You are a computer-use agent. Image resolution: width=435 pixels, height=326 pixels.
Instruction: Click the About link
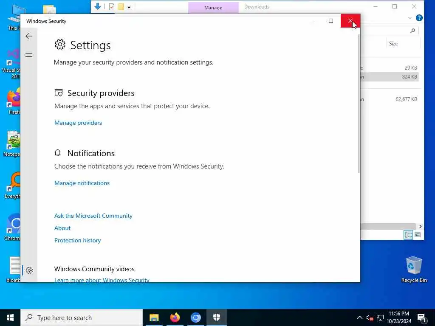[x=62, y=228]
